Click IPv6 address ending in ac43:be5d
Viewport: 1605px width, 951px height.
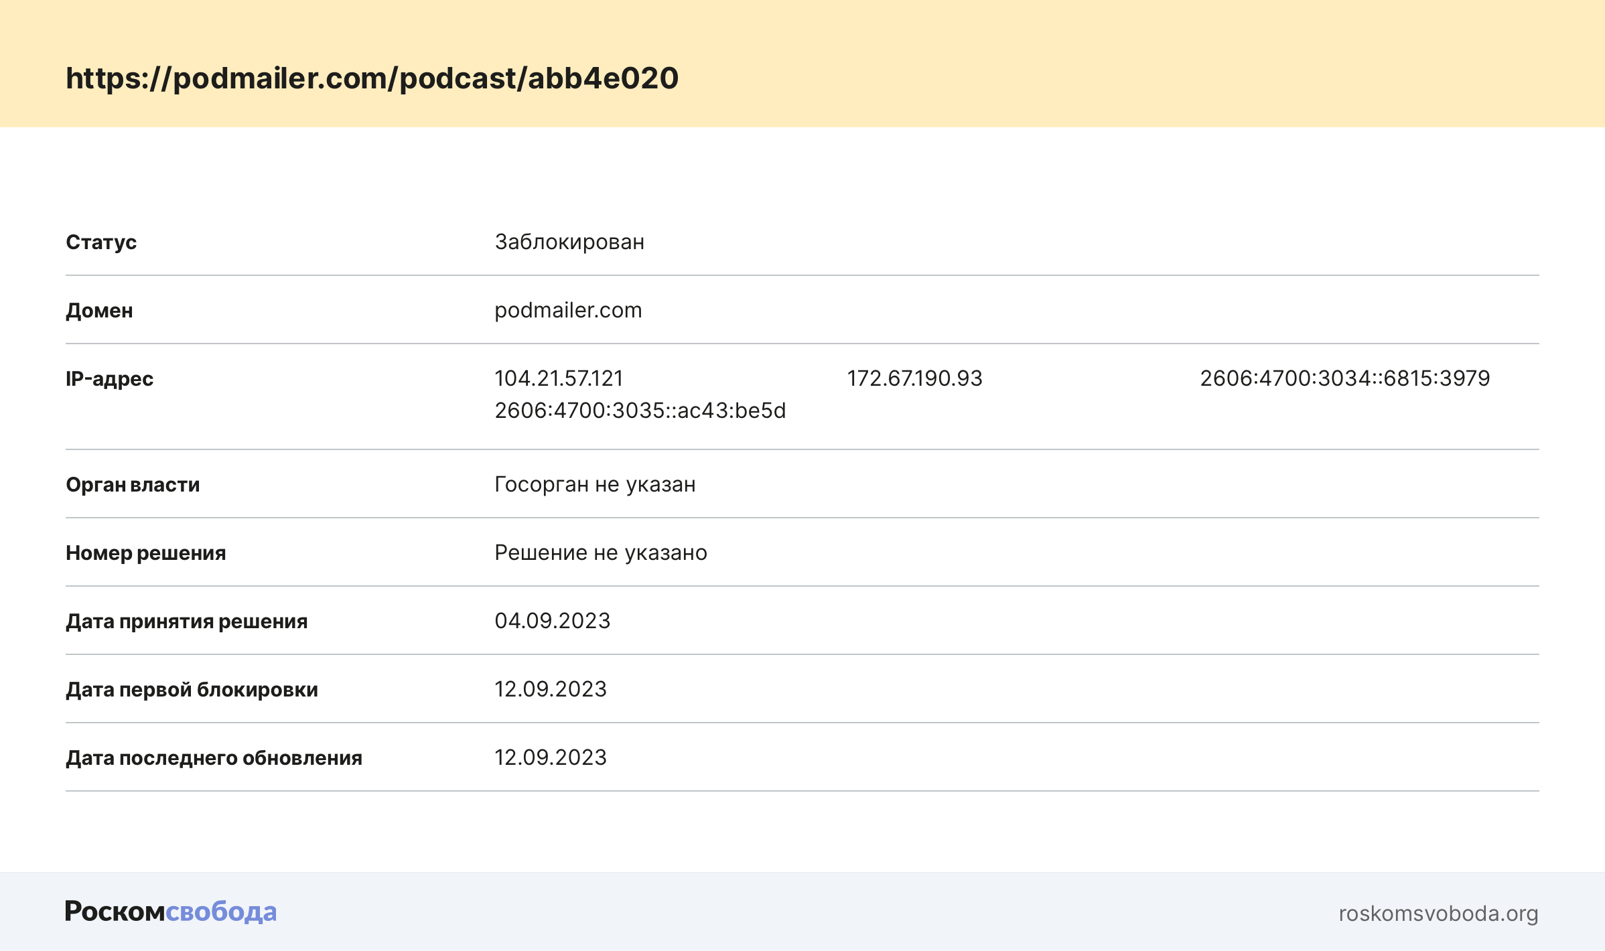tap(640, 411)
